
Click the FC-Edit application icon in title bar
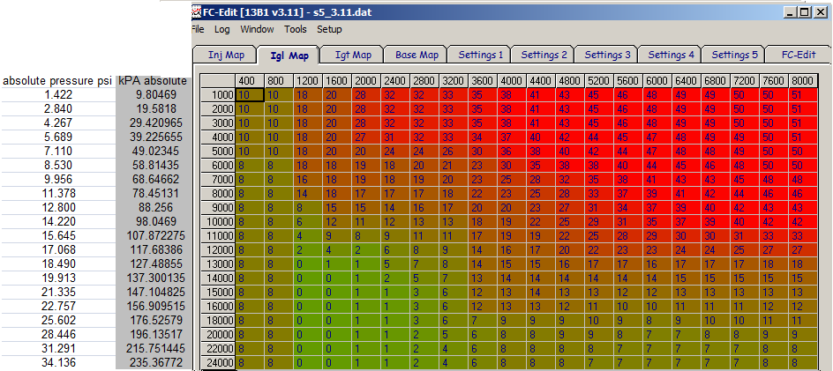pyautogui.click(x=197, y=11)
